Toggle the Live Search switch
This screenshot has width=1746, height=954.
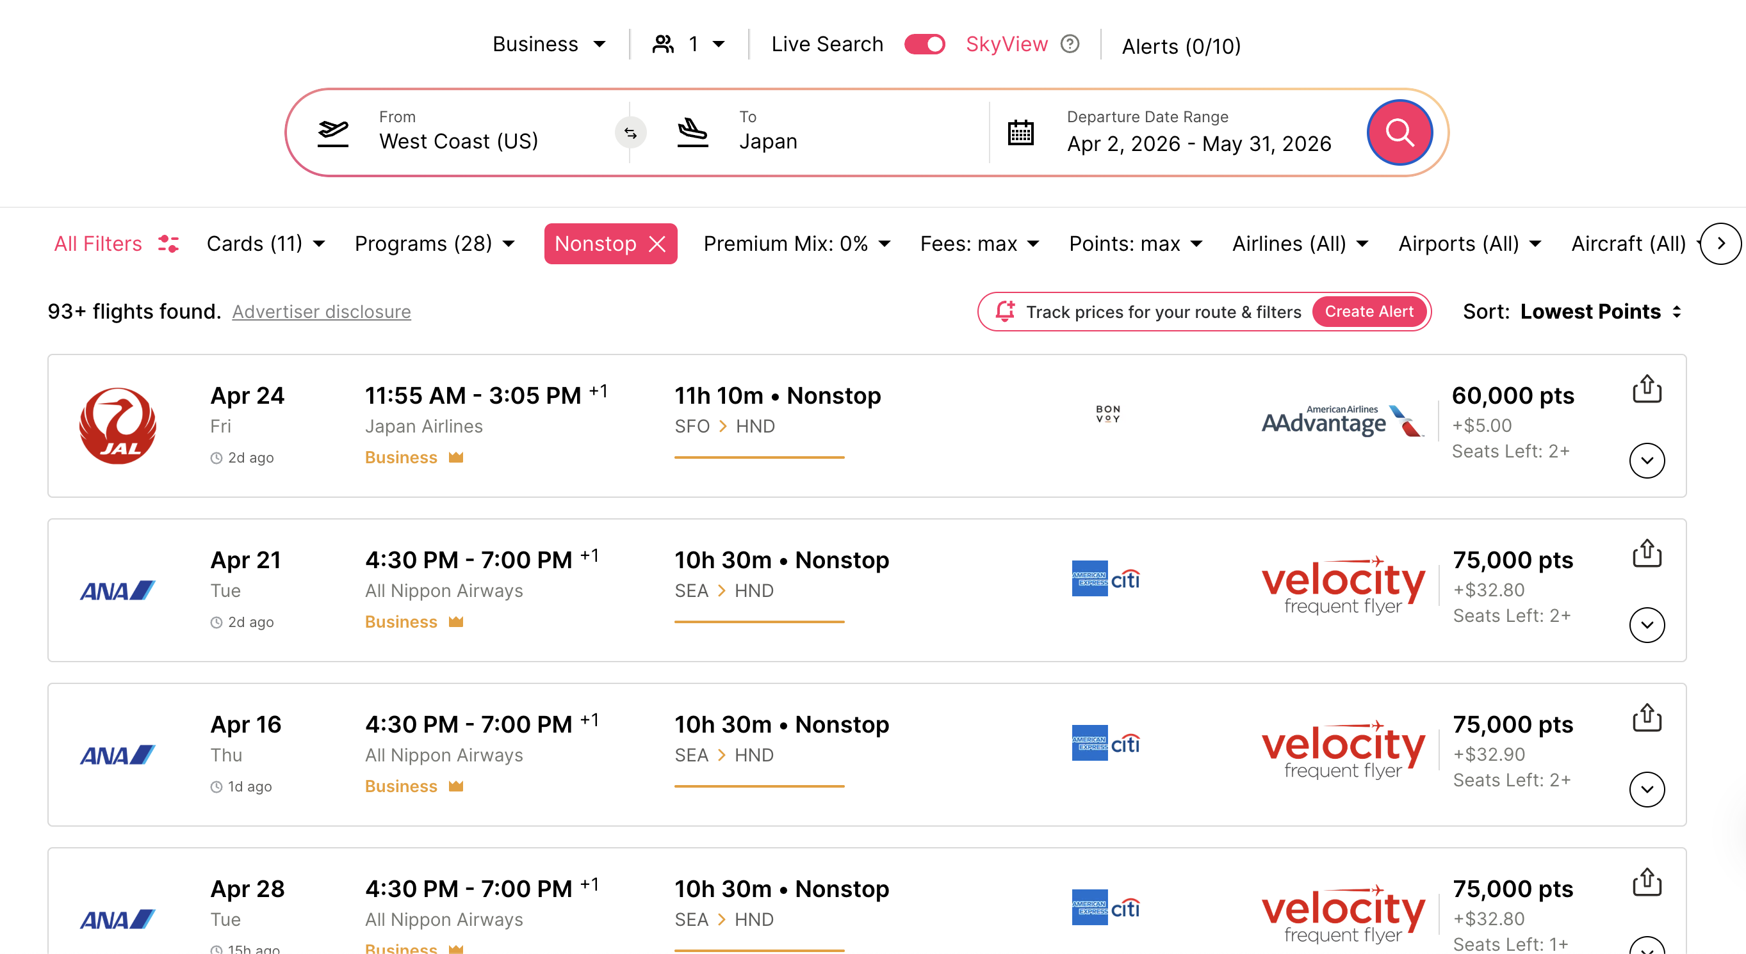pyautogui.click(x=924, y=44)
